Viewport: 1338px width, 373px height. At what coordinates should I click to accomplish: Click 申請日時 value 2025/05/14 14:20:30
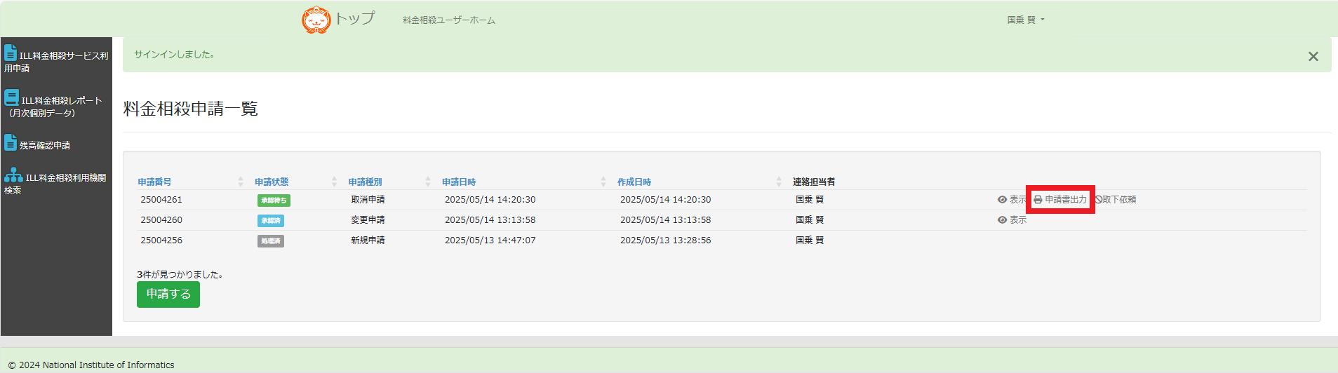[490, 200]
